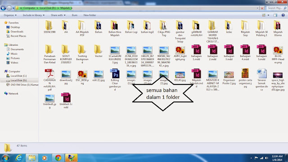
Task: Open the Vector folder
Action: [x=99, y=51]
